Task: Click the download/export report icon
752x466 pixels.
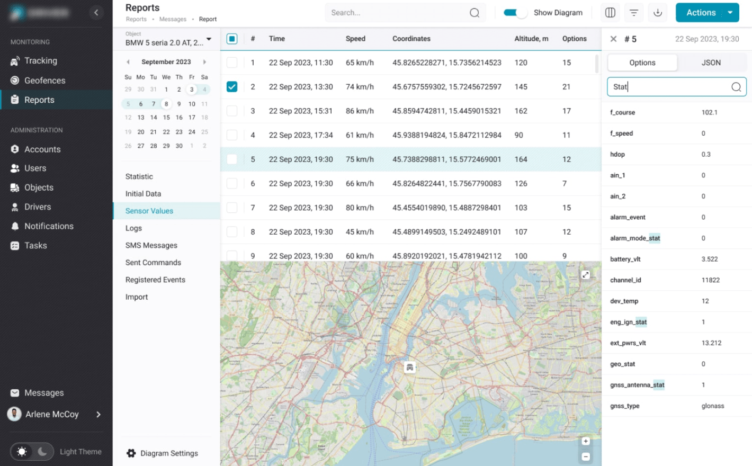Action: [x=657, y=12]
